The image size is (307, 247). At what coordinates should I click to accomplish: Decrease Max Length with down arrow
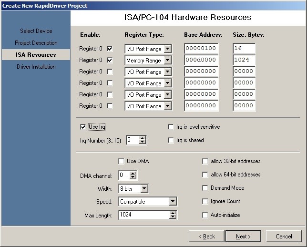pyautogui.click(x=173, y=217)
